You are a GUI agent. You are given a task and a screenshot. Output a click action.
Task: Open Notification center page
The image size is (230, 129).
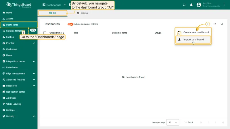pos(19,92)
